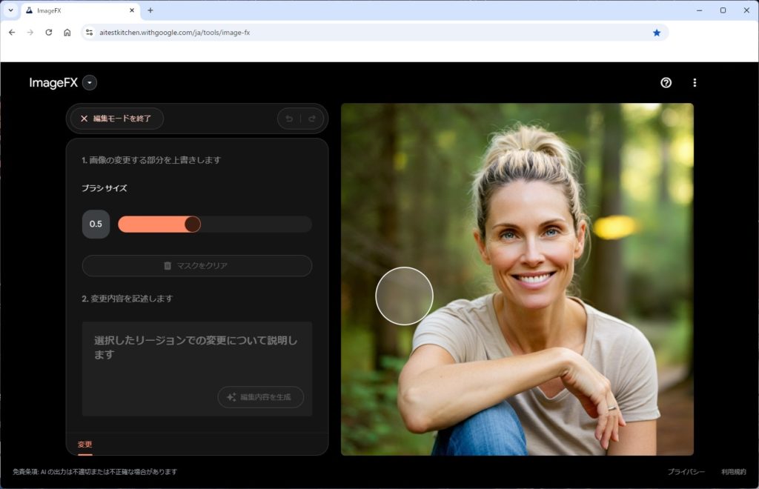Click the browser back arrow
Image resolution: width=759 pixels, height=489 pixels.
pos(12,33)
